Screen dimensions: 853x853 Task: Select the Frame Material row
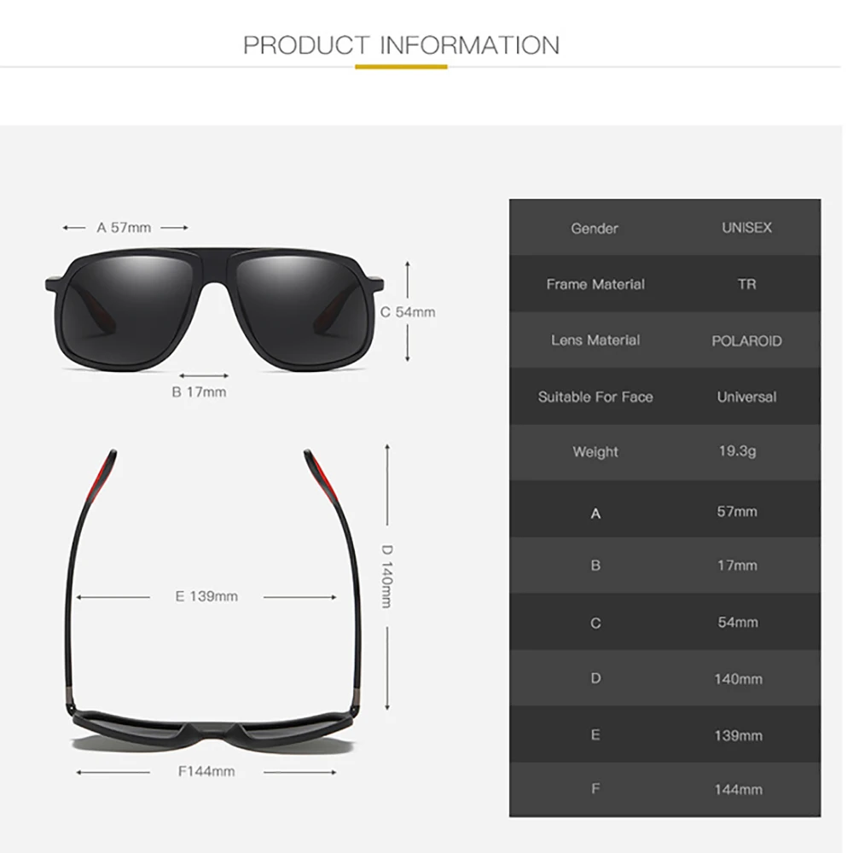[x=664, y=284]
